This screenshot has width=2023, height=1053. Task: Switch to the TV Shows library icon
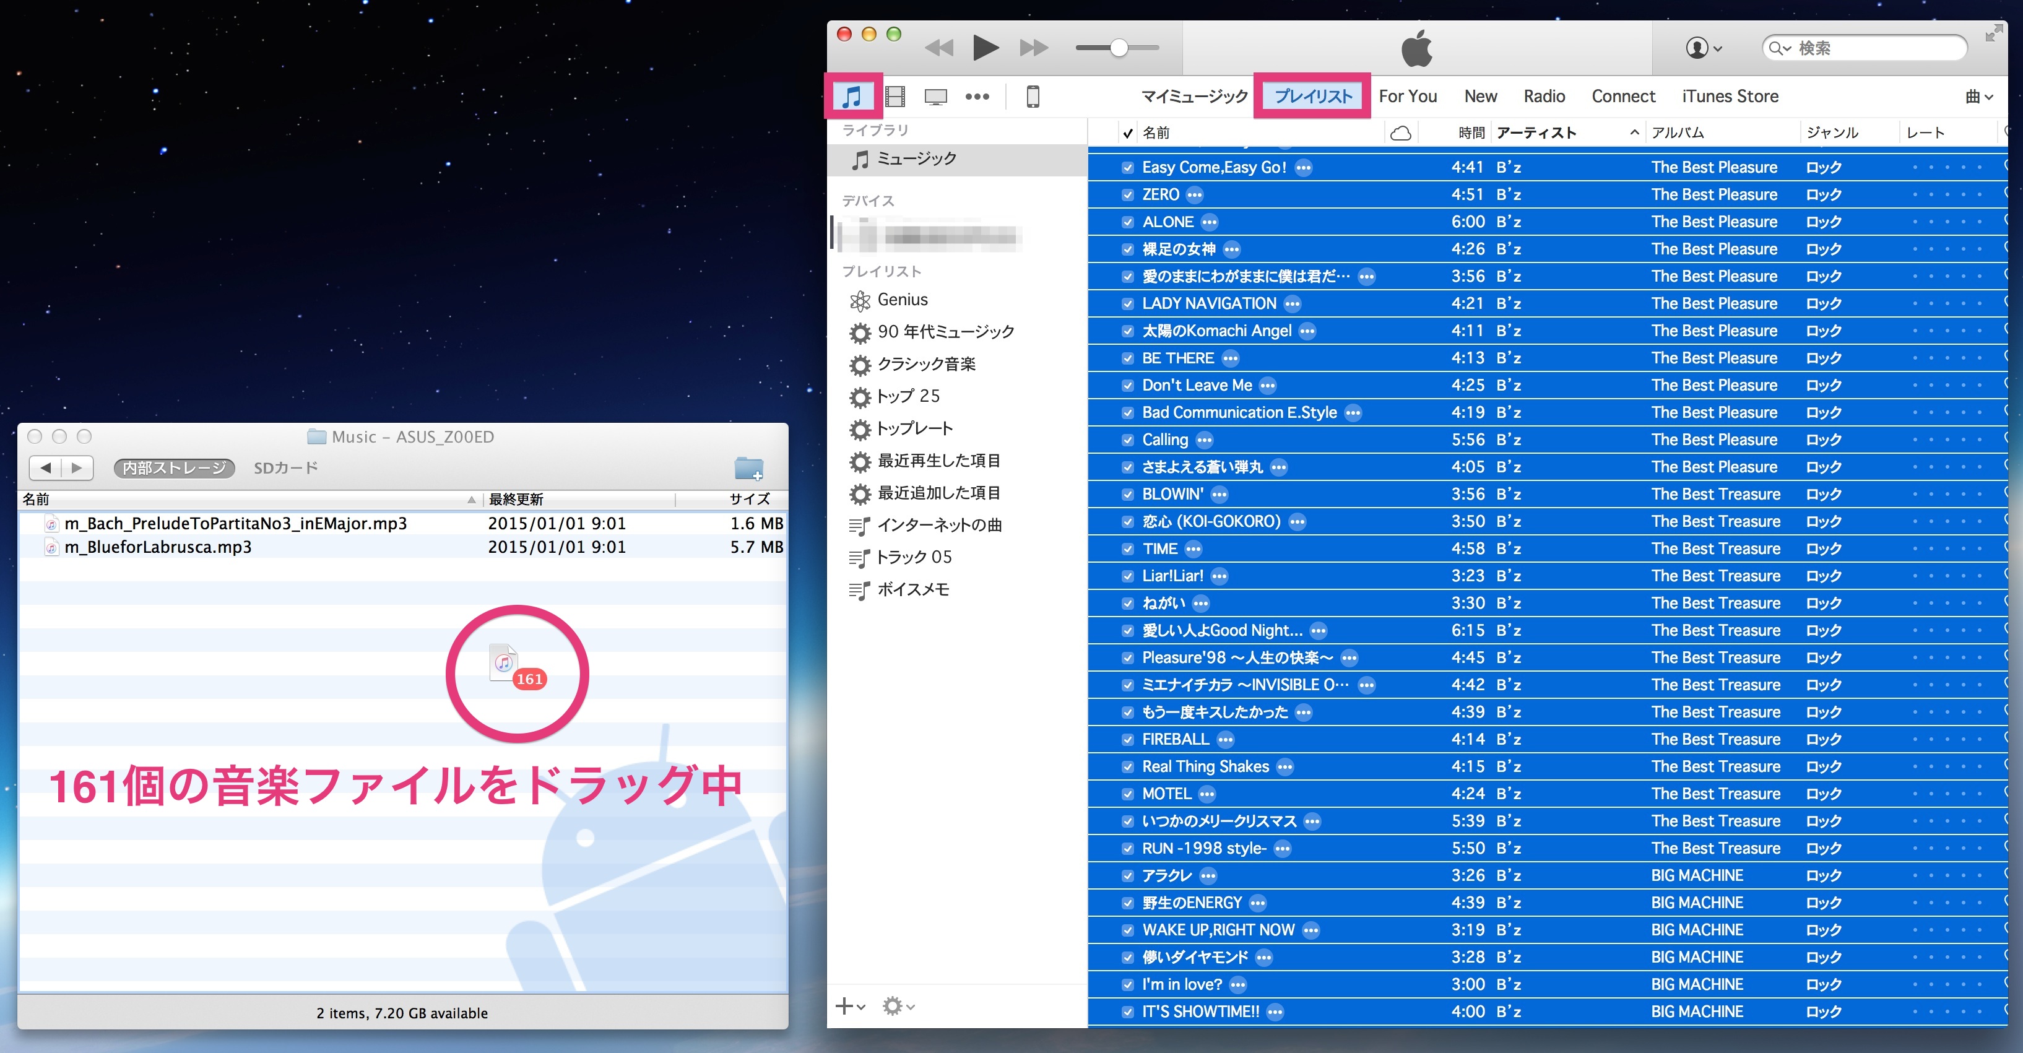coord(935,97)
